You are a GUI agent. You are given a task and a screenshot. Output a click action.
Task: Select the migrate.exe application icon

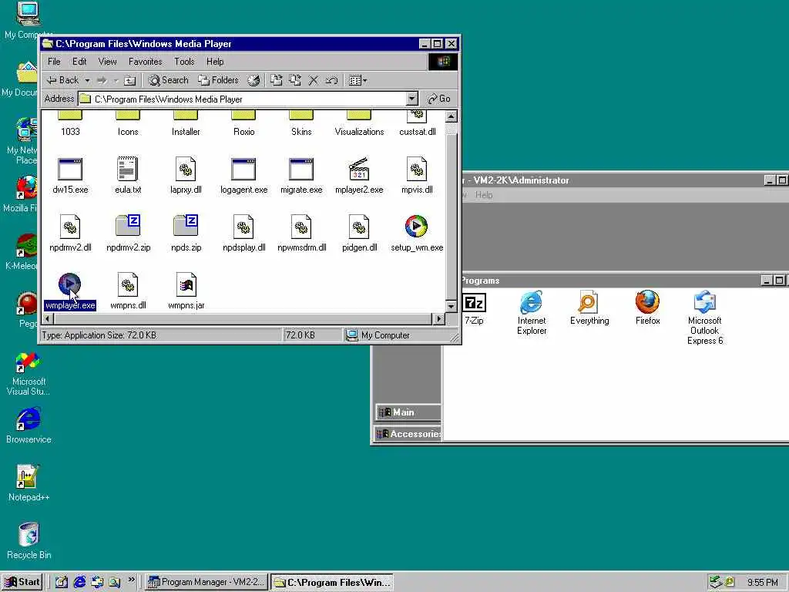point(301,169)
